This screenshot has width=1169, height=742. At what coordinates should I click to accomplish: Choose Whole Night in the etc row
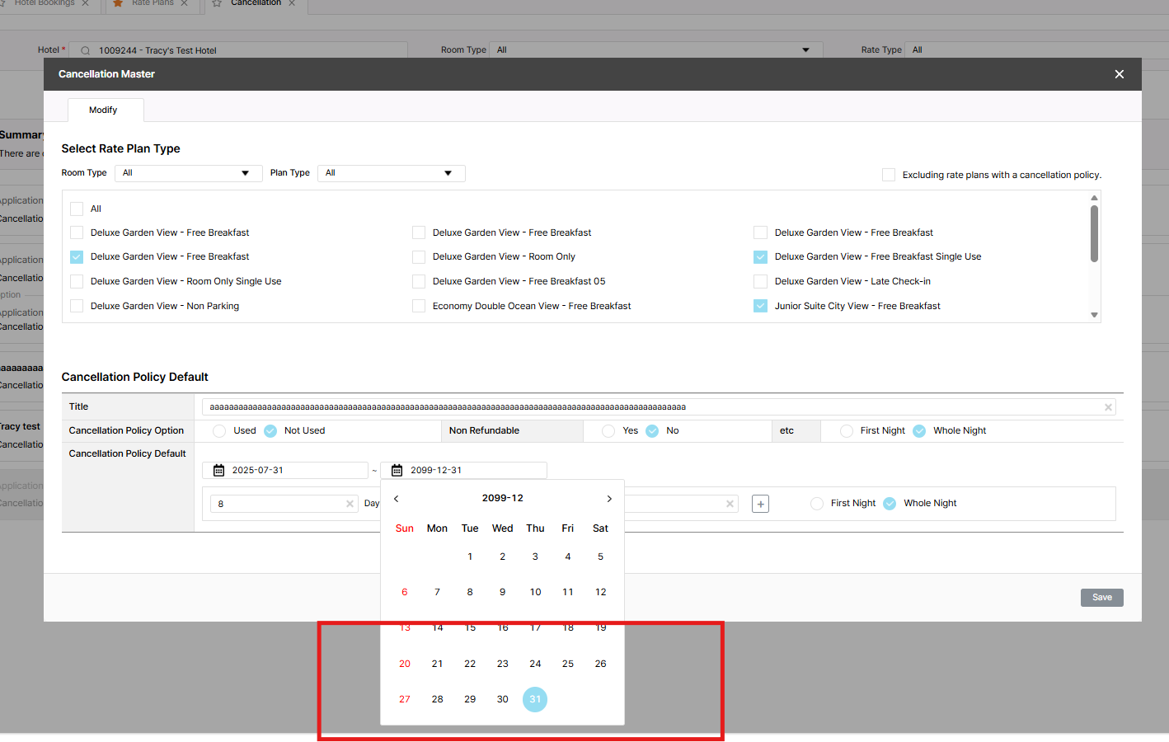coord(919,430)
